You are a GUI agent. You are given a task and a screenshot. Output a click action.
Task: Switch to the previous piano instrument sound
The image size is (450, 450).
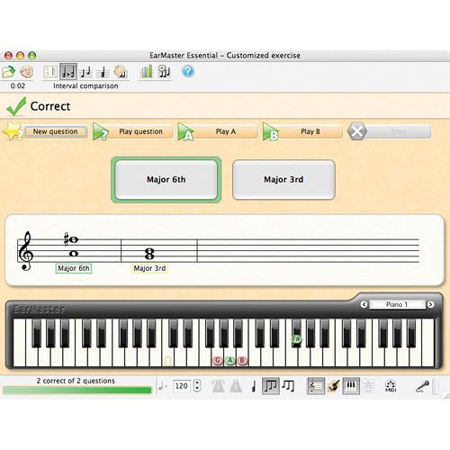click(x=364, y=304)
